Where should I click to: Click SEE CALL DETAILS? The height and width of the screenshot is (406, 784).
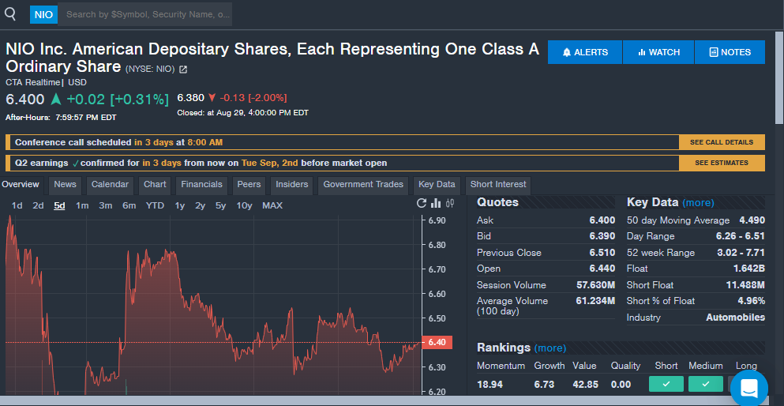pyautogui.click(x=722, y=142)
